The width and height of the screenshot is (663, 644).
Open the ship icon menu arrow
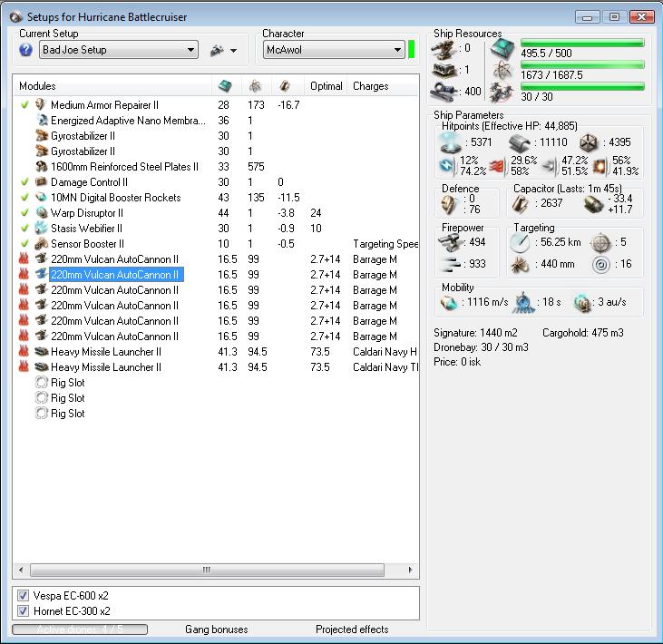click(x=233, y=51)
